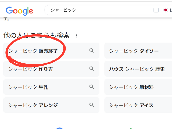Click the magnifier icon on アレンジ row

pos(92,105)
